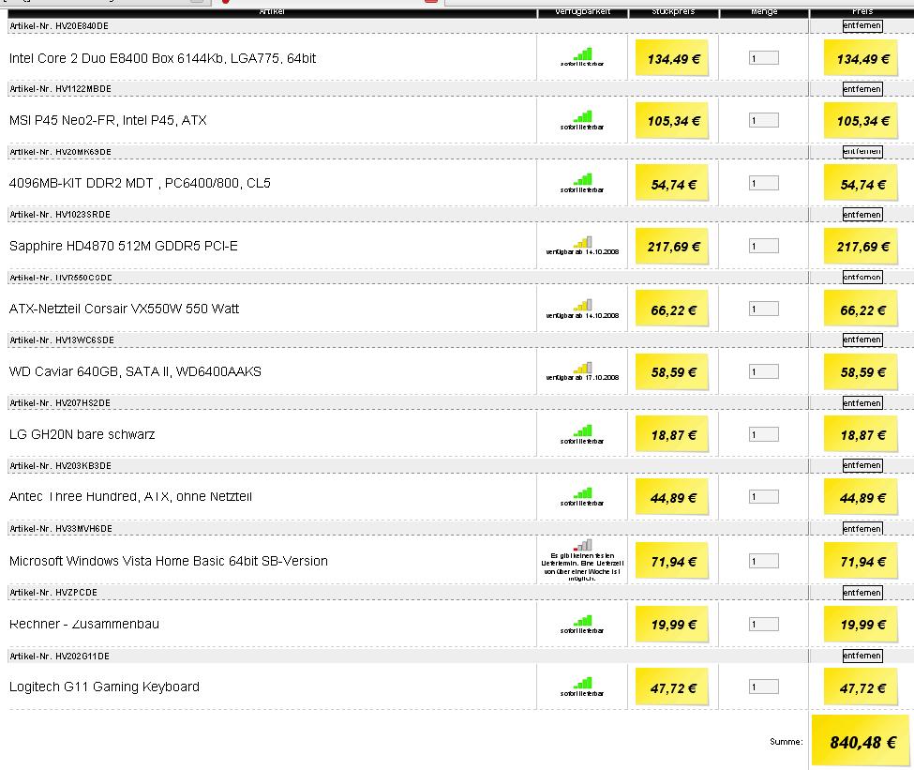Image resolution: width=914 pixels, height=770 pixels.
Task: Click total sum 840,48 €
Action: (x=862, y=742)
